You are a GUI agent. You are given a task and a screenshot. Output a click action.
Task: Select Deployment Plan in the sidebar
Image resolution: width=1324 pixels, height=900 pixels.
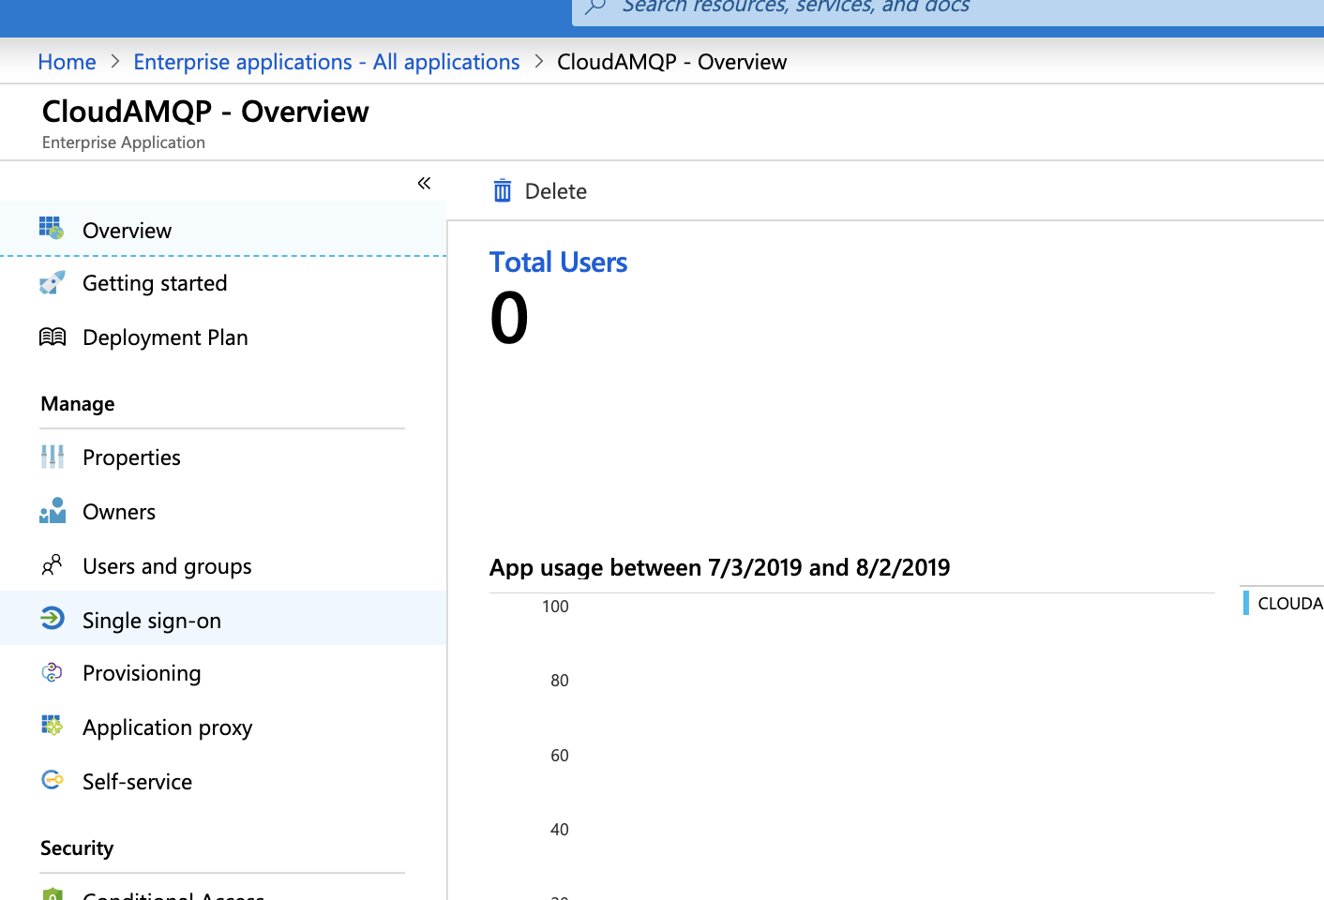tap(165, 337)
